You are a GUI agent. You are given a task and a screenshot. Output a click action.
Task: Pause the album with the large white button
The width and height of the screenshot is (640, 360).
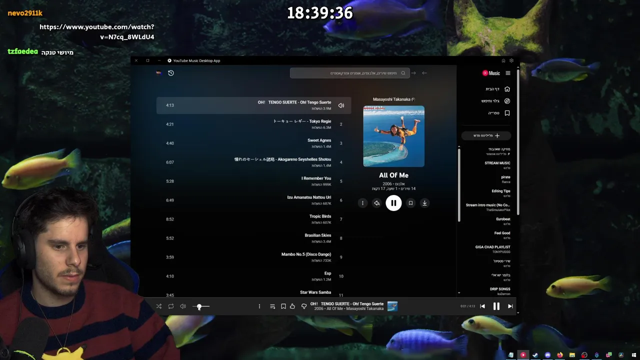coord(393,203)
